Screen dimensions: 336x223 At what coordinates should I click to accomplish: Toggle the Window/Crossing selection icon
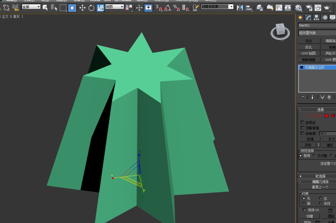tap(72, 8)
